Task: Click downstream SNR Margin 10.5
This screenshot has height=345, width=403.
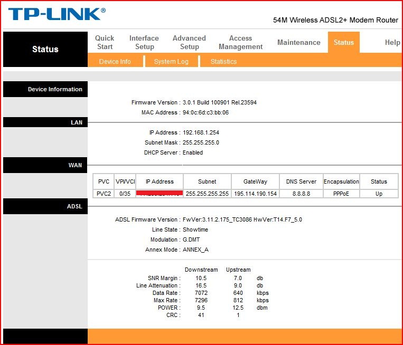Action: 201,278
